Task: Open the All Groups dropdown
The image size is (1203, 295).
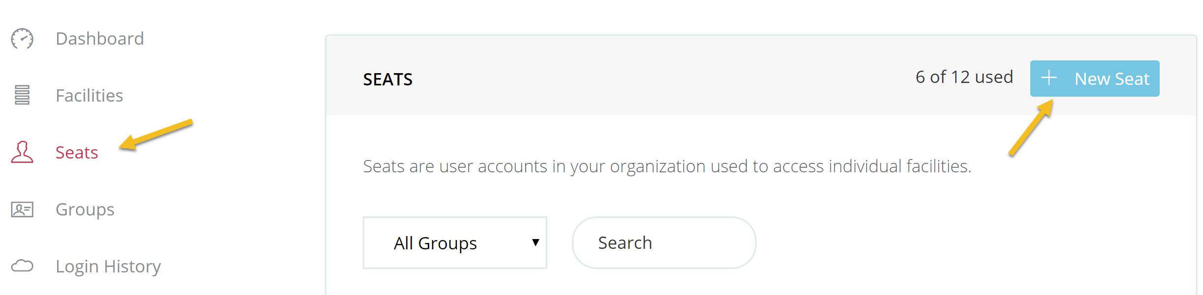Action: point(455,242)
